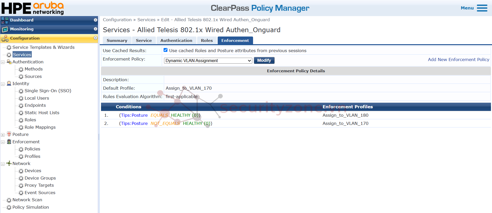Click the Posture red cross icon
This screenshot has height=213, width=492.
click(x=9, y=134)
